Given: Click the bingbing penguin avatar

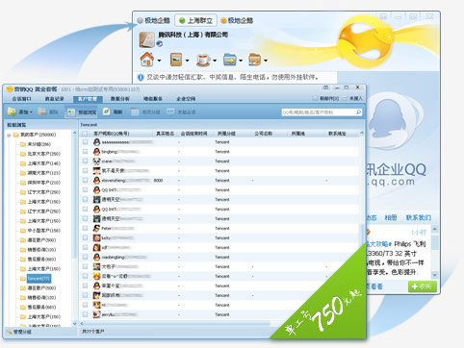Looking at the screenshot, I should pyautogui.click(x=96, y=152).
